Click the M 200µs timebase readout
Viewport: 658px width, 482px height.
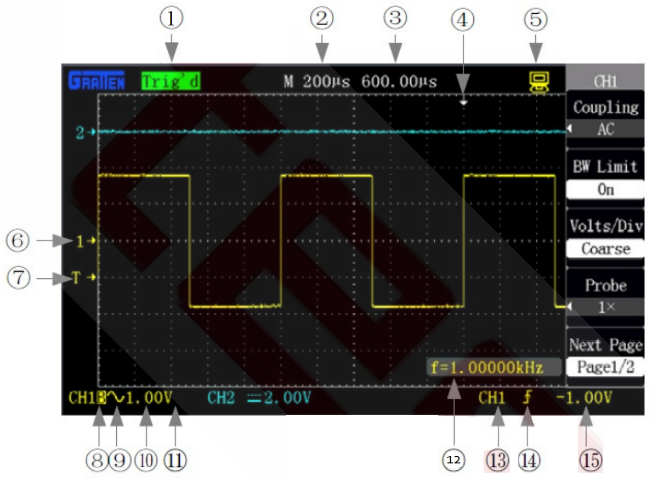point(317,82)
